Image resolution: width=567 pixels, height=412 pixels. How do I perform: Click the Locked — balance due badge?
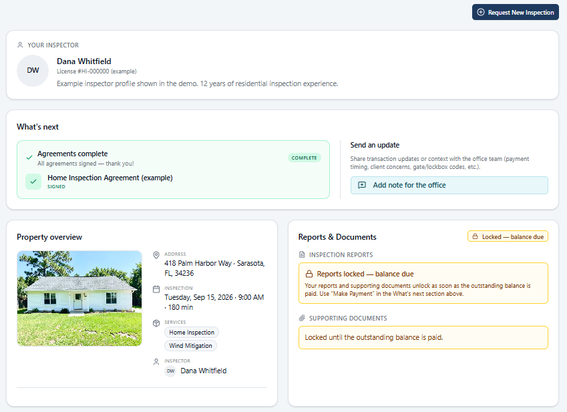pyautogui.click(x=508, y=237)
